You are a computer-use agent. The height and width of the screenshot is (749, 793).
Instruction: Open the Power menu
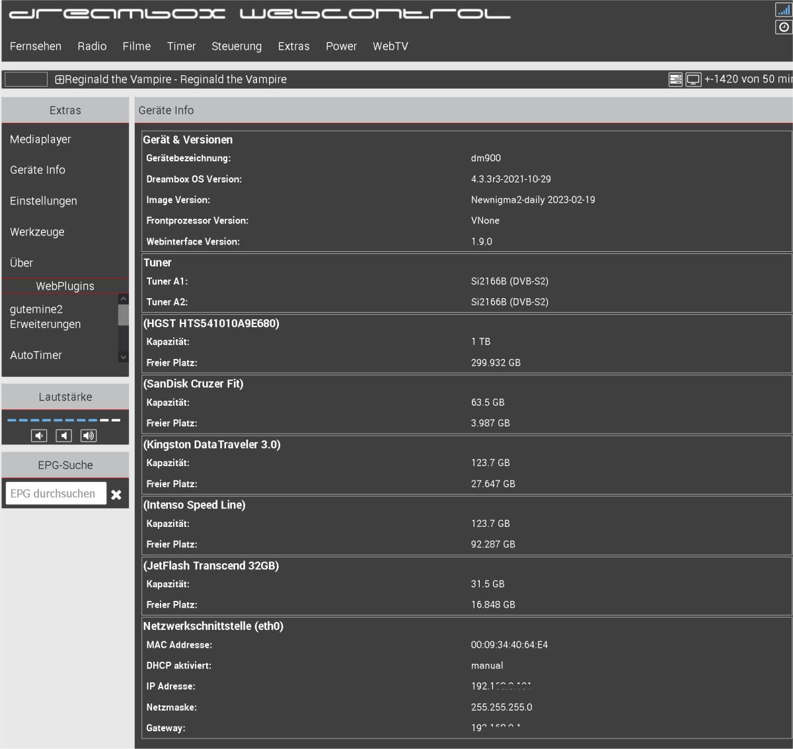[341, 46]
